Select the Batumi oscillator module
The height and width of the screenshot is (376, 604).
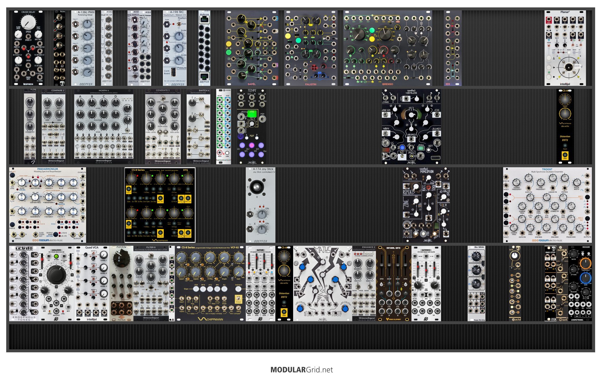[261, 283]
